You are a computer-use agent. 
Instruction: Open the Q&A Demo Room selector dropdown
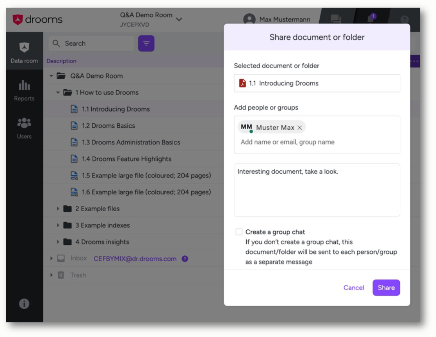179,19
